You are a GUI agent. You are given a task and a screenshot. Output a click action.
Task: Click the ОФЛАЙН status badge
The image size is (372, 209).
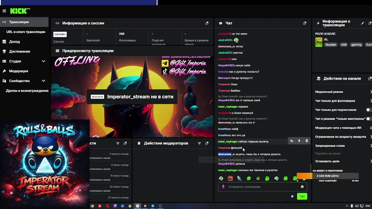click(x=60, y=34)
